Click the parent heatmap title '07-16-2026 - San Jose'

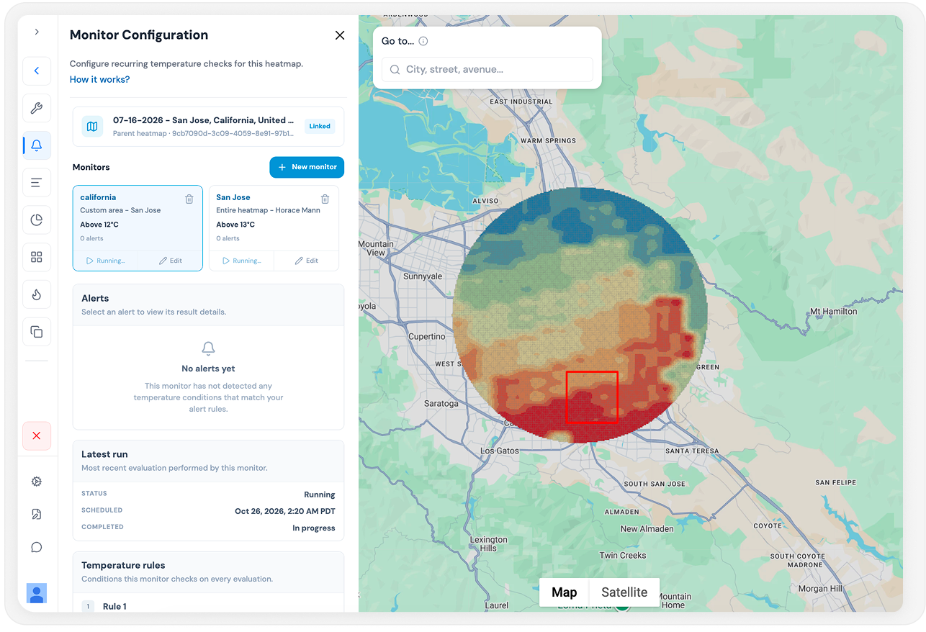tap(204, 120)
